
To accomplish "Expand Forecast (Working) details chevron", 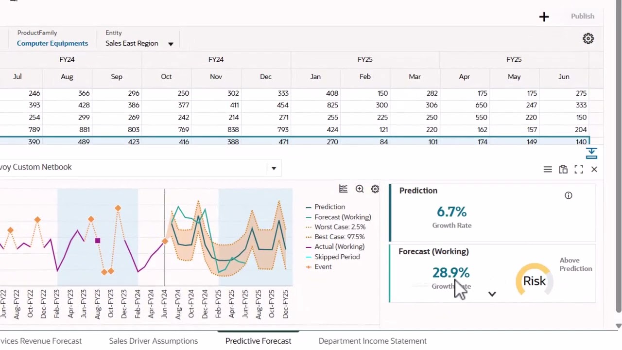I will (492, 294).
